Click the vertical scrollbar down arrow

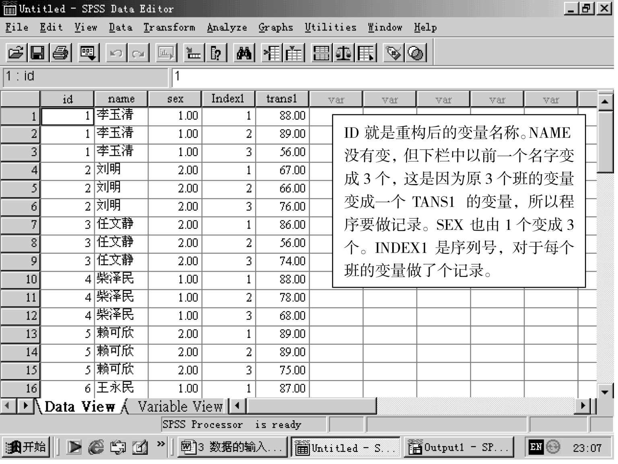pyautogui.click(x=605, y=391)
